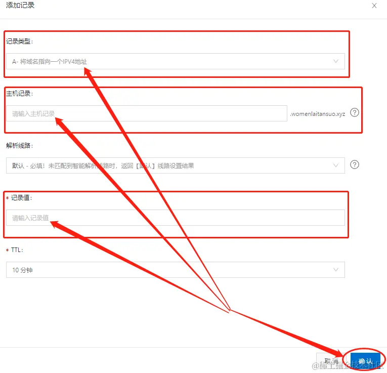This screenshot has width=387, height=373.
Task: Close the 添加记录 dialog with X
Action: pyautogui.click(x=374, y=6)
